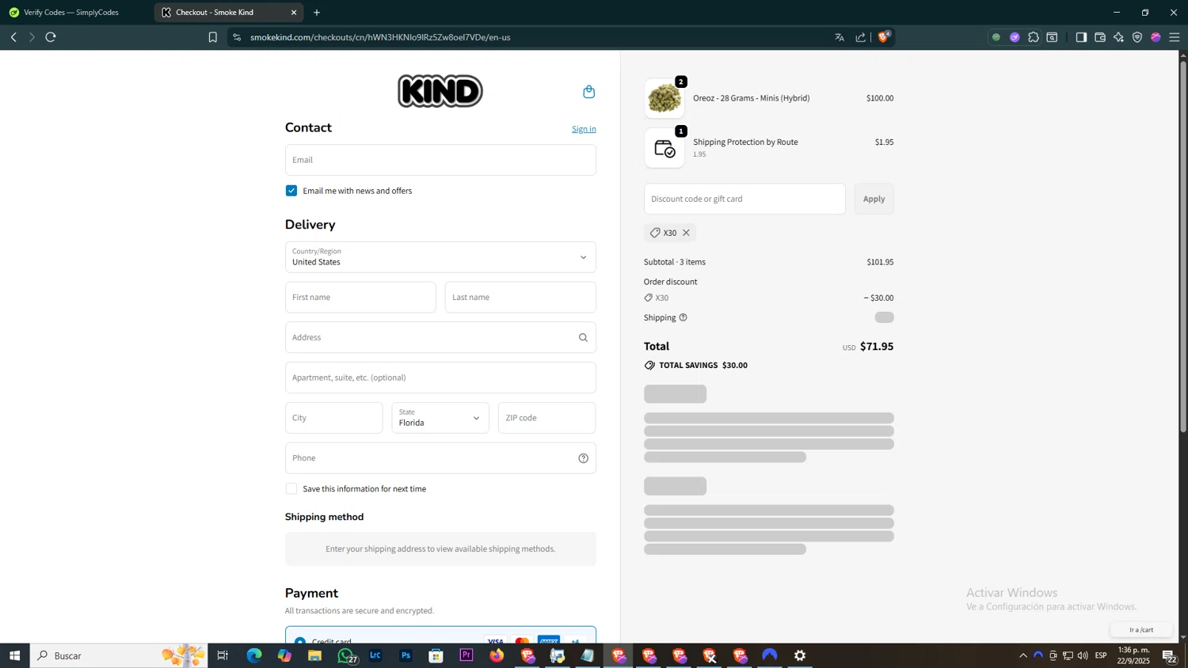Open the browser hamburger menu

[x=1175, y=37]
